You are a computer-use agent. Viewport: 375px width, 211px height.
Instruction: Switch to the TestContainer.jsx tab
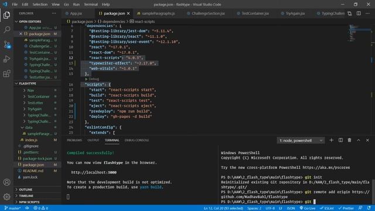[x=255, y=13]
